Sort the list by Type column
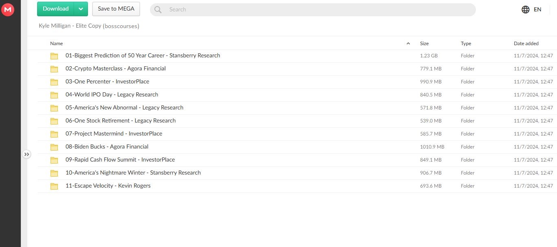 (466, 44)
